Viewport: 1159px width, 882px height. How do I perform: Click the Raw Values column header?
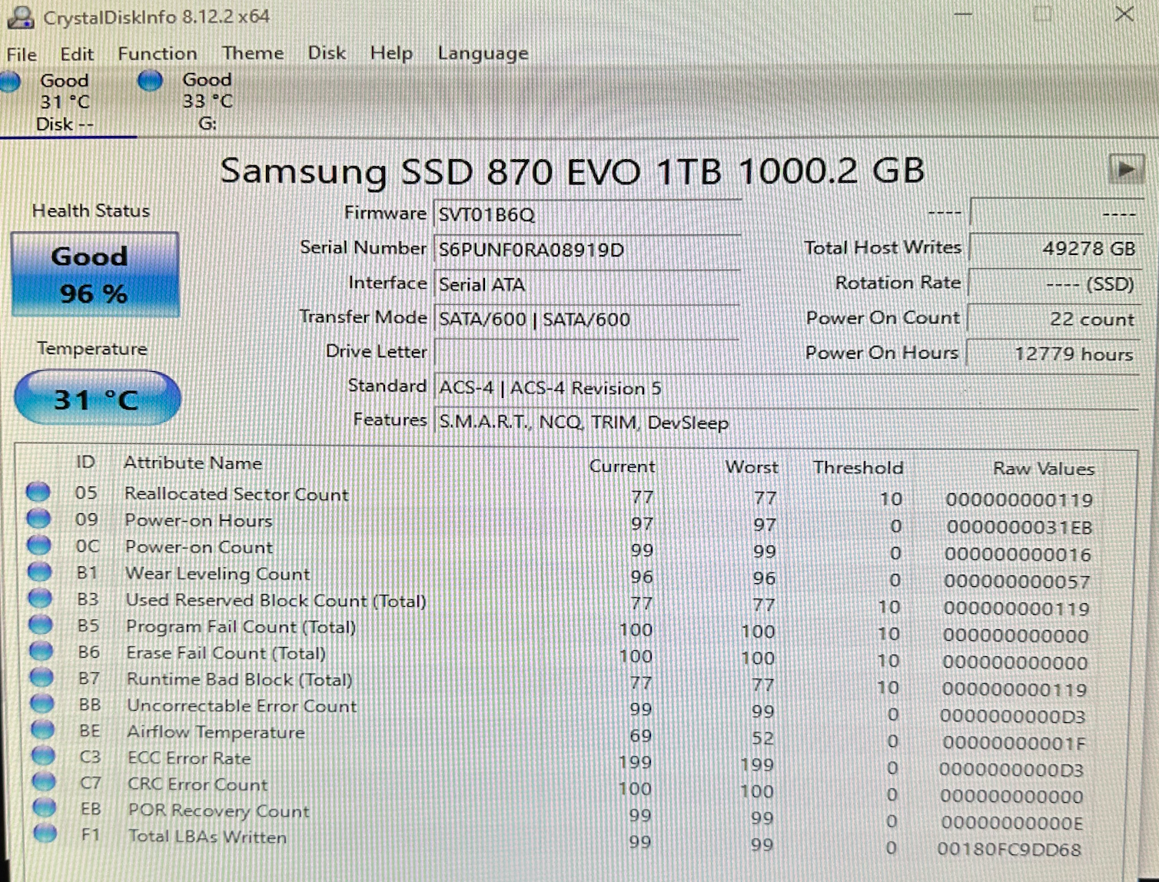[x=1044, y=469]
